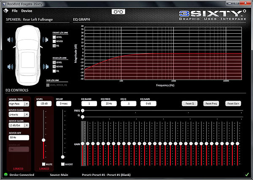Open the XOVER CLASS Linkwitz dropdown
Screen dimensions: 253x180
19,115
